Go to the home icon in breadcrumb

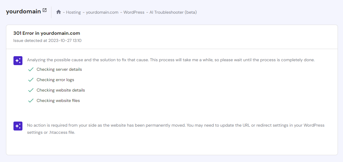pos(59,12)
